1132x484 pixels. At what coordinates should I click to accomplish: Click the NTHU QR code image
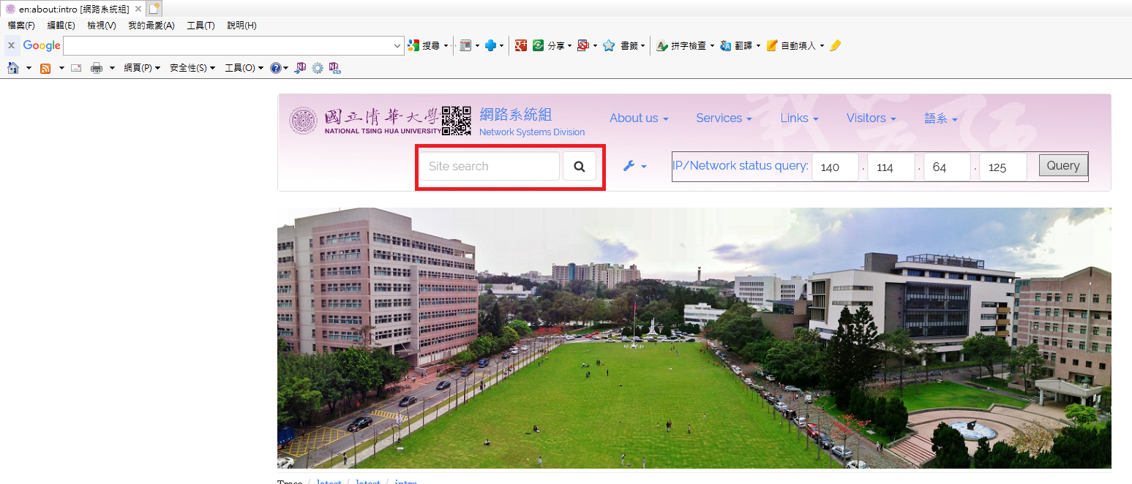[456, 121]
